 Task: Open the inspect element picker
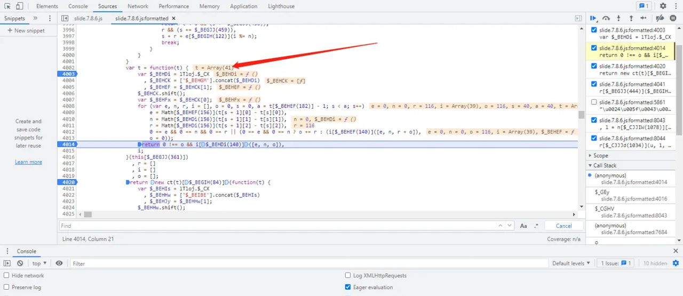pos(7,6)
